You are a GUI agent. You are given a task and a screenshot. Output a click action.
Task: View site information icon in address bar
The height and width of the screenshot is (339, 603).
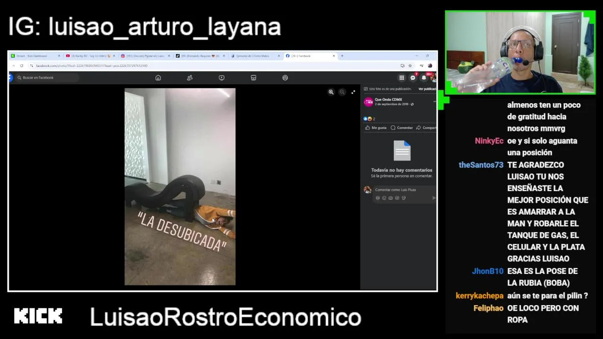[32, 65]
